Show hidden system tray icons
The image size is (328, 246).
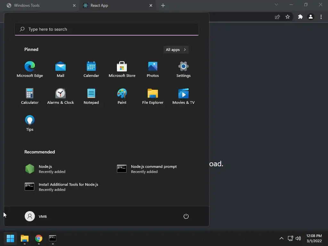click(x=282, y=238)
